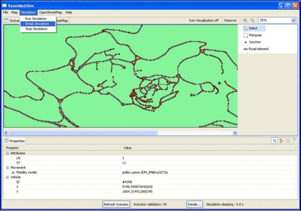Click the zoom in magnifier icon

pyautogui.click(x=245, y=21)
